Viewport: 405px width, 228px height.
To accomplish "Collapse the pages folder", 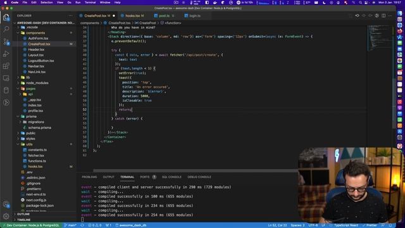I will 31,89.
